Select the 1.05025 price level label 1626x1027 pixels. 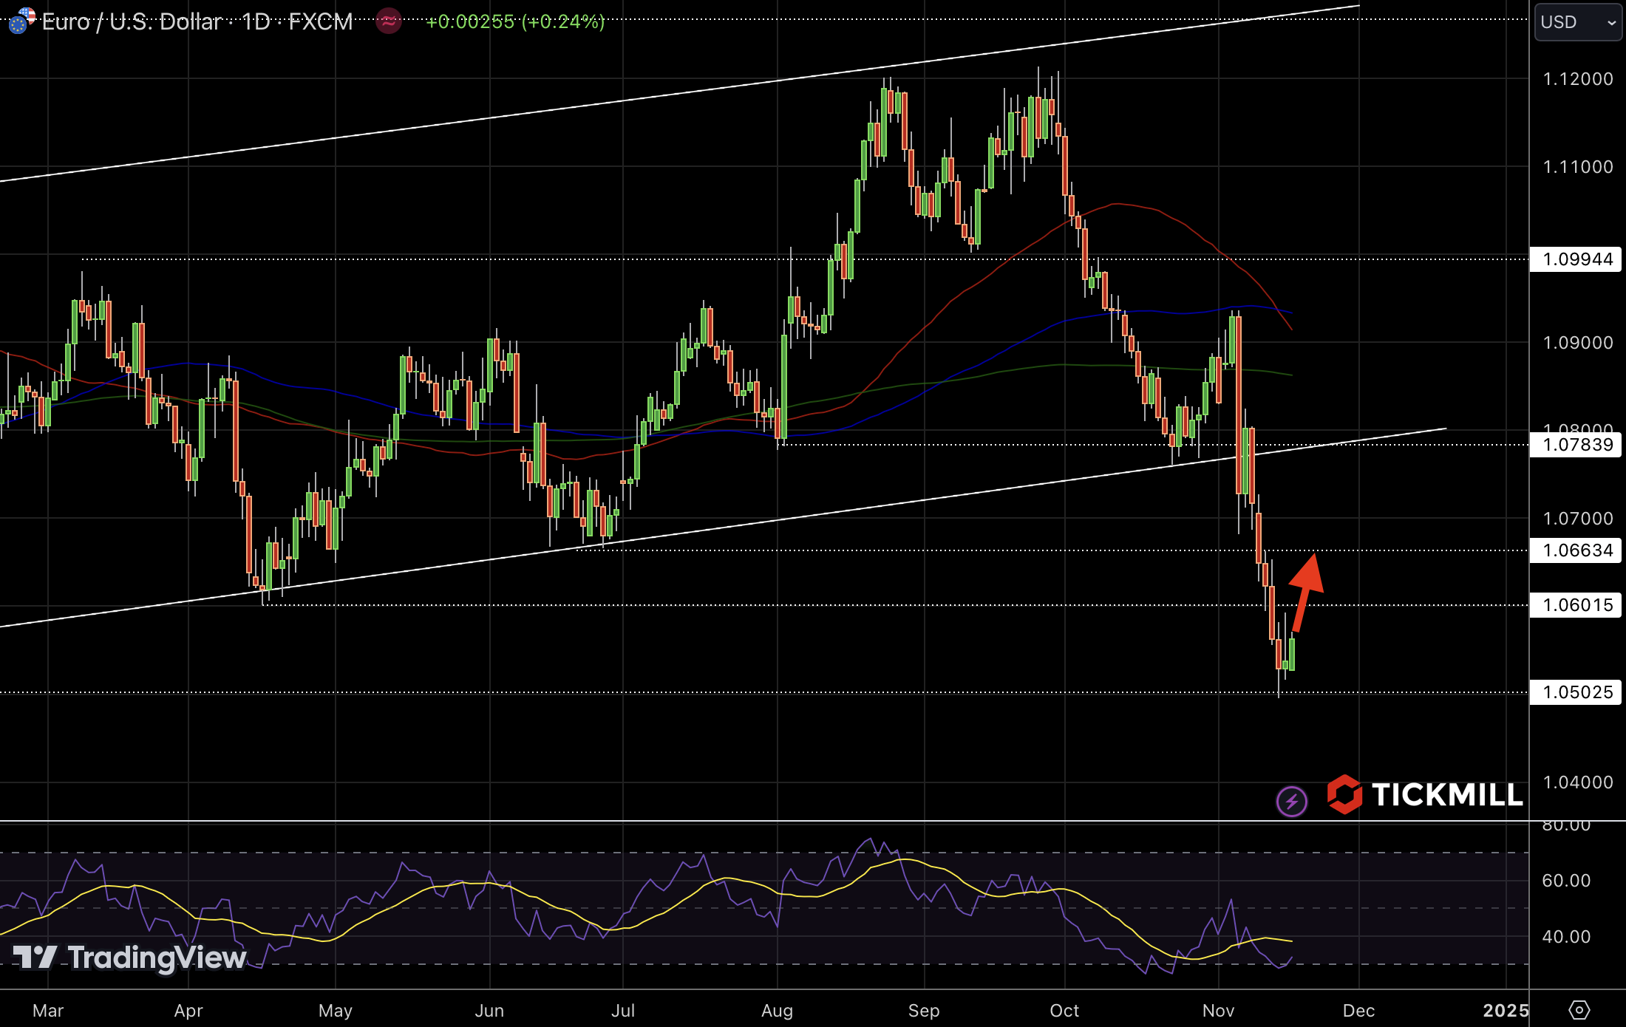pyautogui.click(x=1577, y=692)
